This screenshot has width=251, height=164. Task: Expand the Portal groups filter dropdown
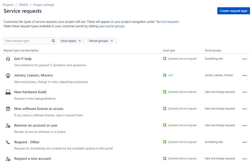pos(102,41)
